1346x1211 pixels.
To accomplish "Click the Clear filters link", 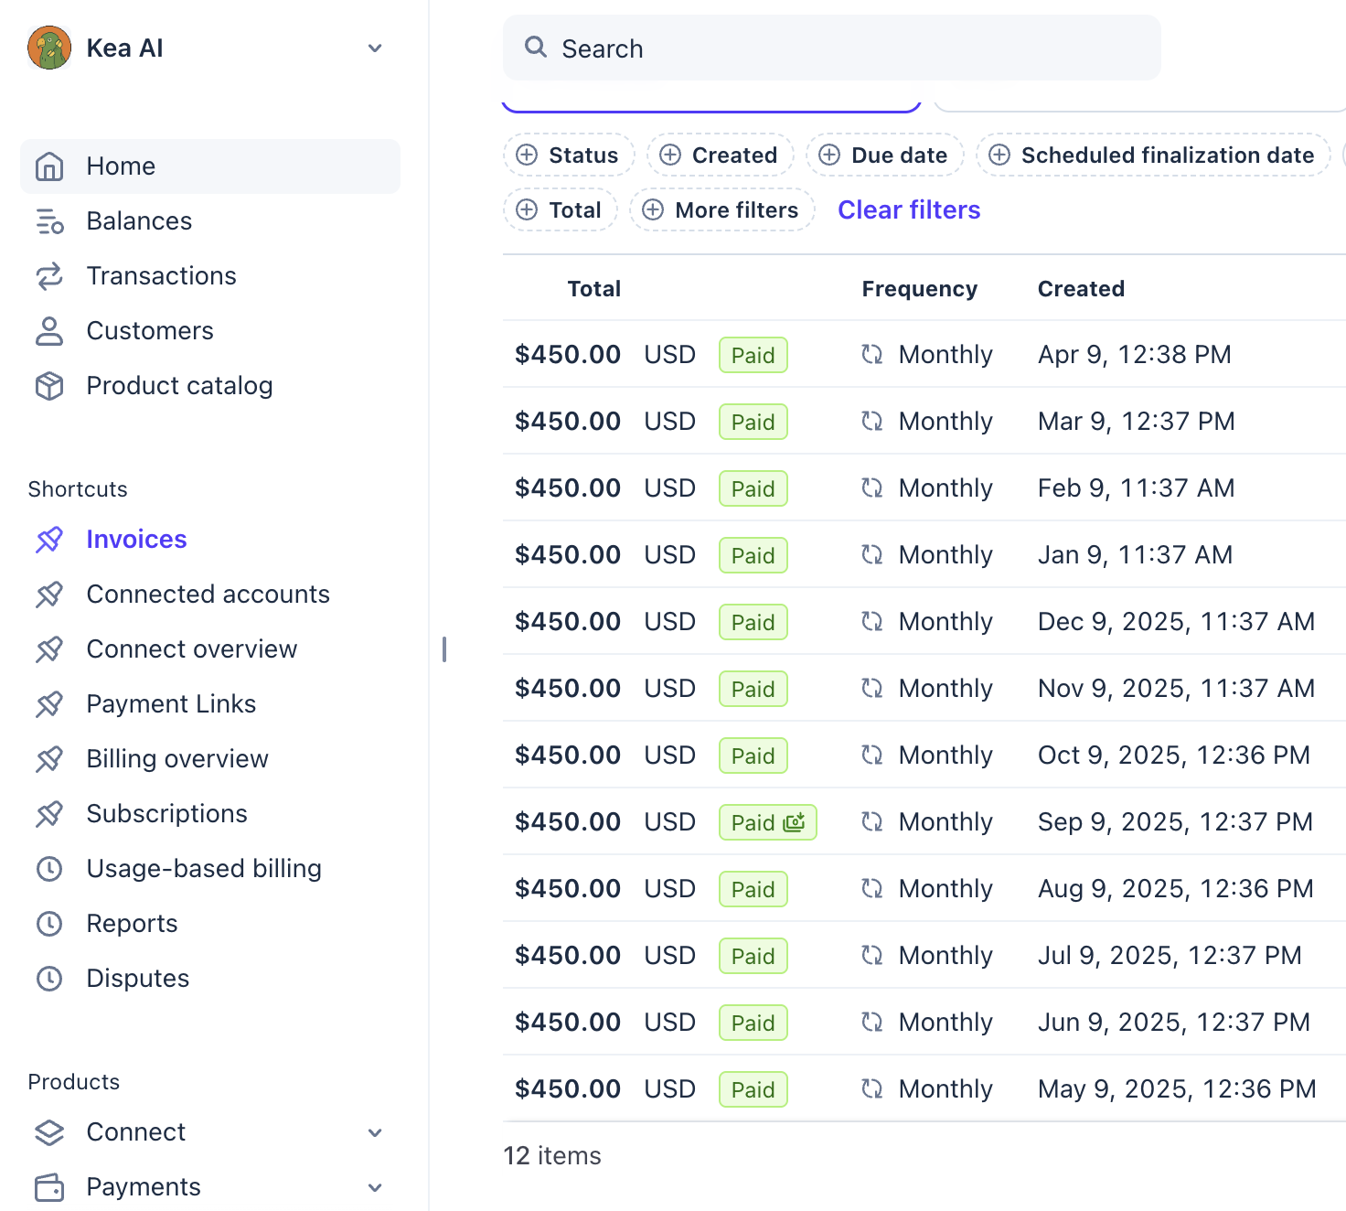I will click(909, 210).
